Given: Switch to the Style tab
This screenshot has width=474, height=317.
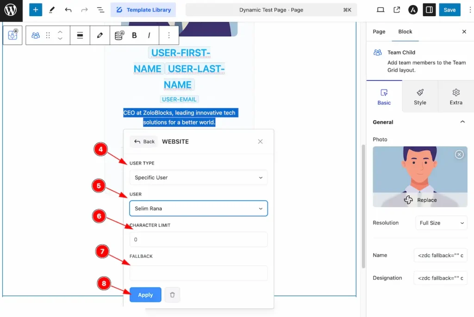Looking at the screenshot, I should click(420, 97).
